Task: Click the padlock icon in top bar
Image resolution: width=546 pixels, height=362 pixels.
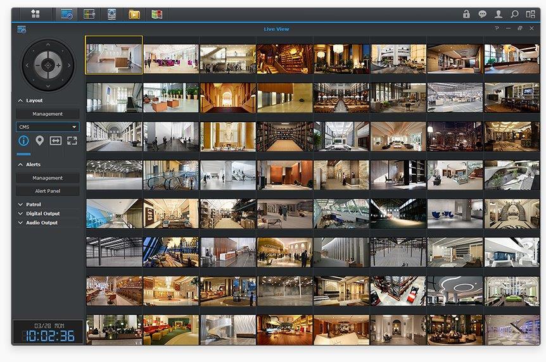Action: (x=467, y=14)
